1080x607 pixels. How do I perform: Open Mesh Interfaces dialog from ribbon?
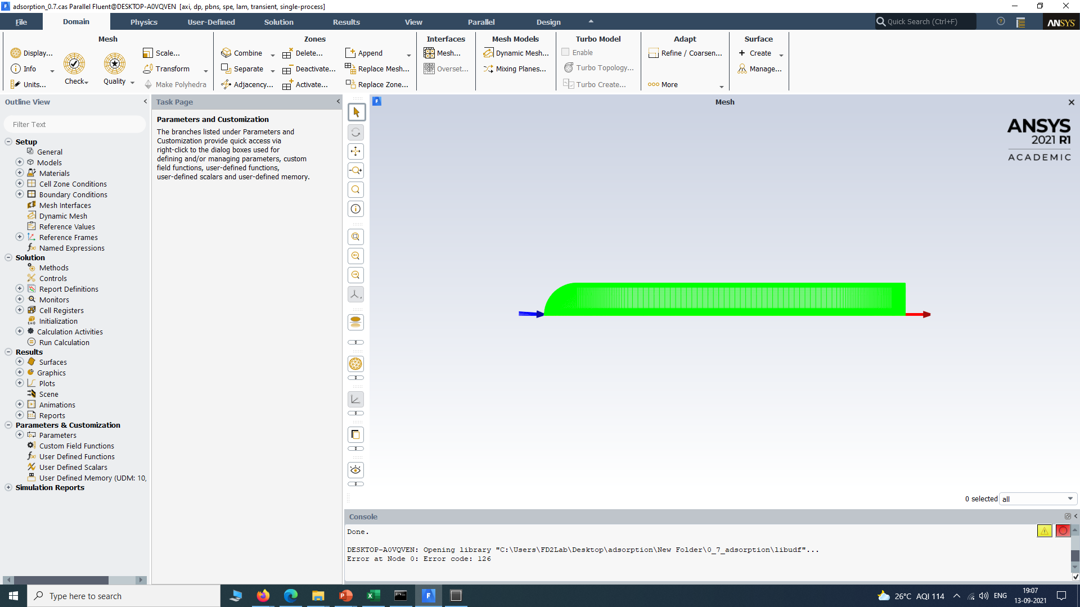point(442,53)
